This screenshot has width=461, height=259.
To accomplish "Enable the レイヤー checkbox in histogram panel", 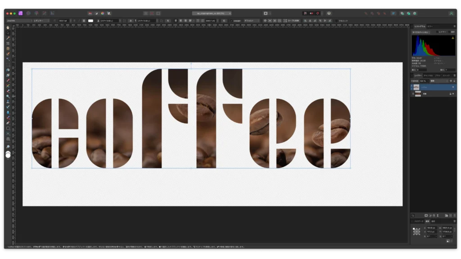I will pyautogui.click(x=437, y=32).
